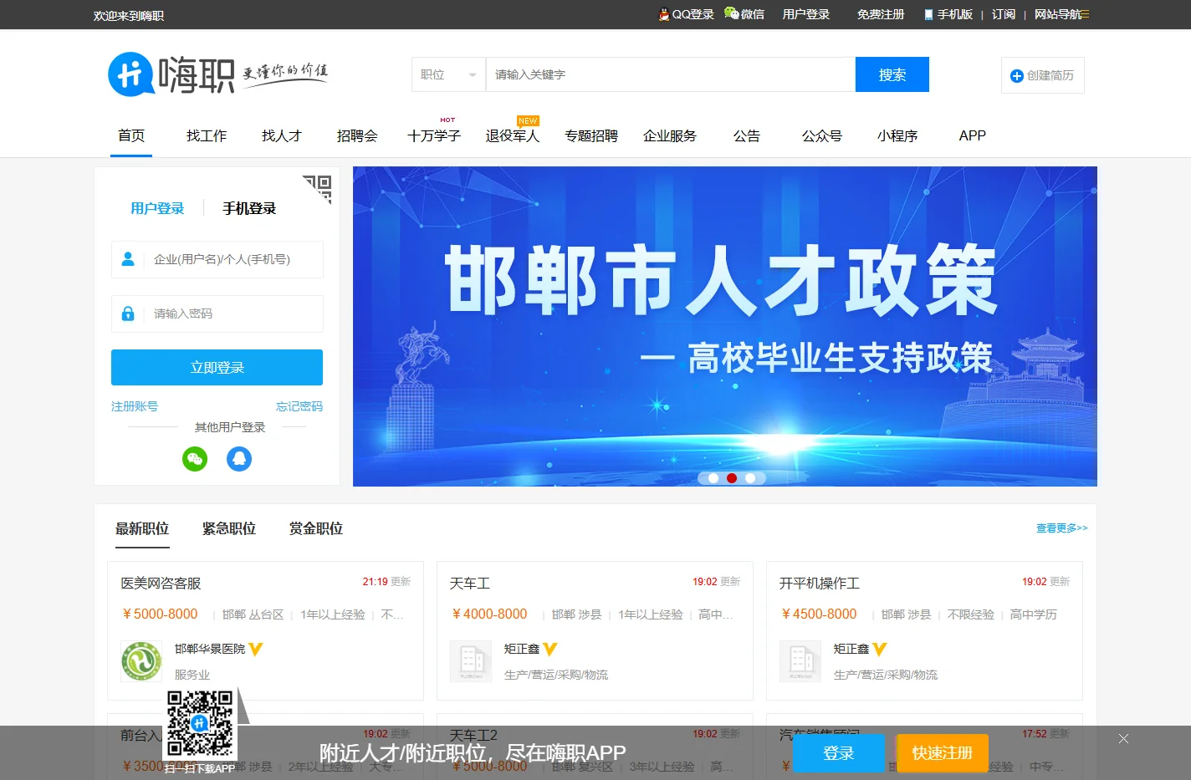Image resolution: width=1191 pixels, height=780 pixels.
Task: Select the 赏金职位 tab
Action: [316, 528]
